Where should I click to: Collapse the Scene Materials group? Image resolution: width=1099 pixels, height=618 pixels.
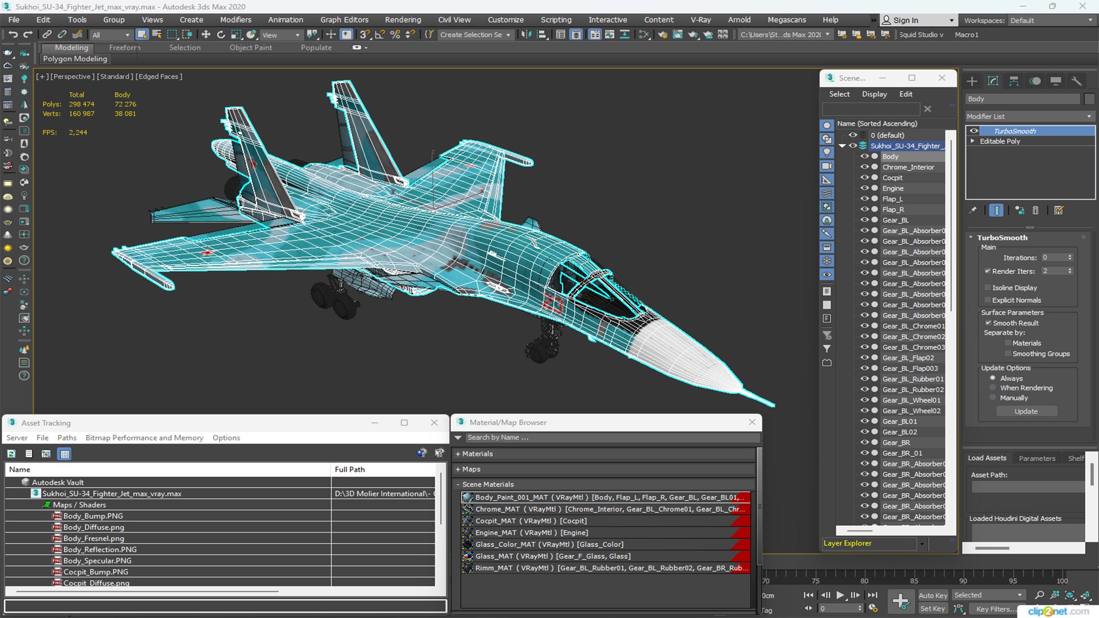(x=458, y=485)
